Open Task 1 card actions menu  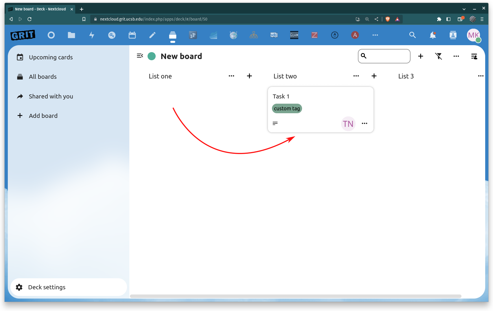pos(365,123)
